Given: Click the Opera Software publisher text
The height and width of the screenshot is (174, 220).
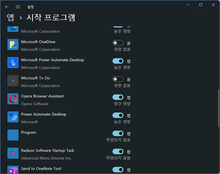Looking at the screenshot, I should (x=35, y=104).
